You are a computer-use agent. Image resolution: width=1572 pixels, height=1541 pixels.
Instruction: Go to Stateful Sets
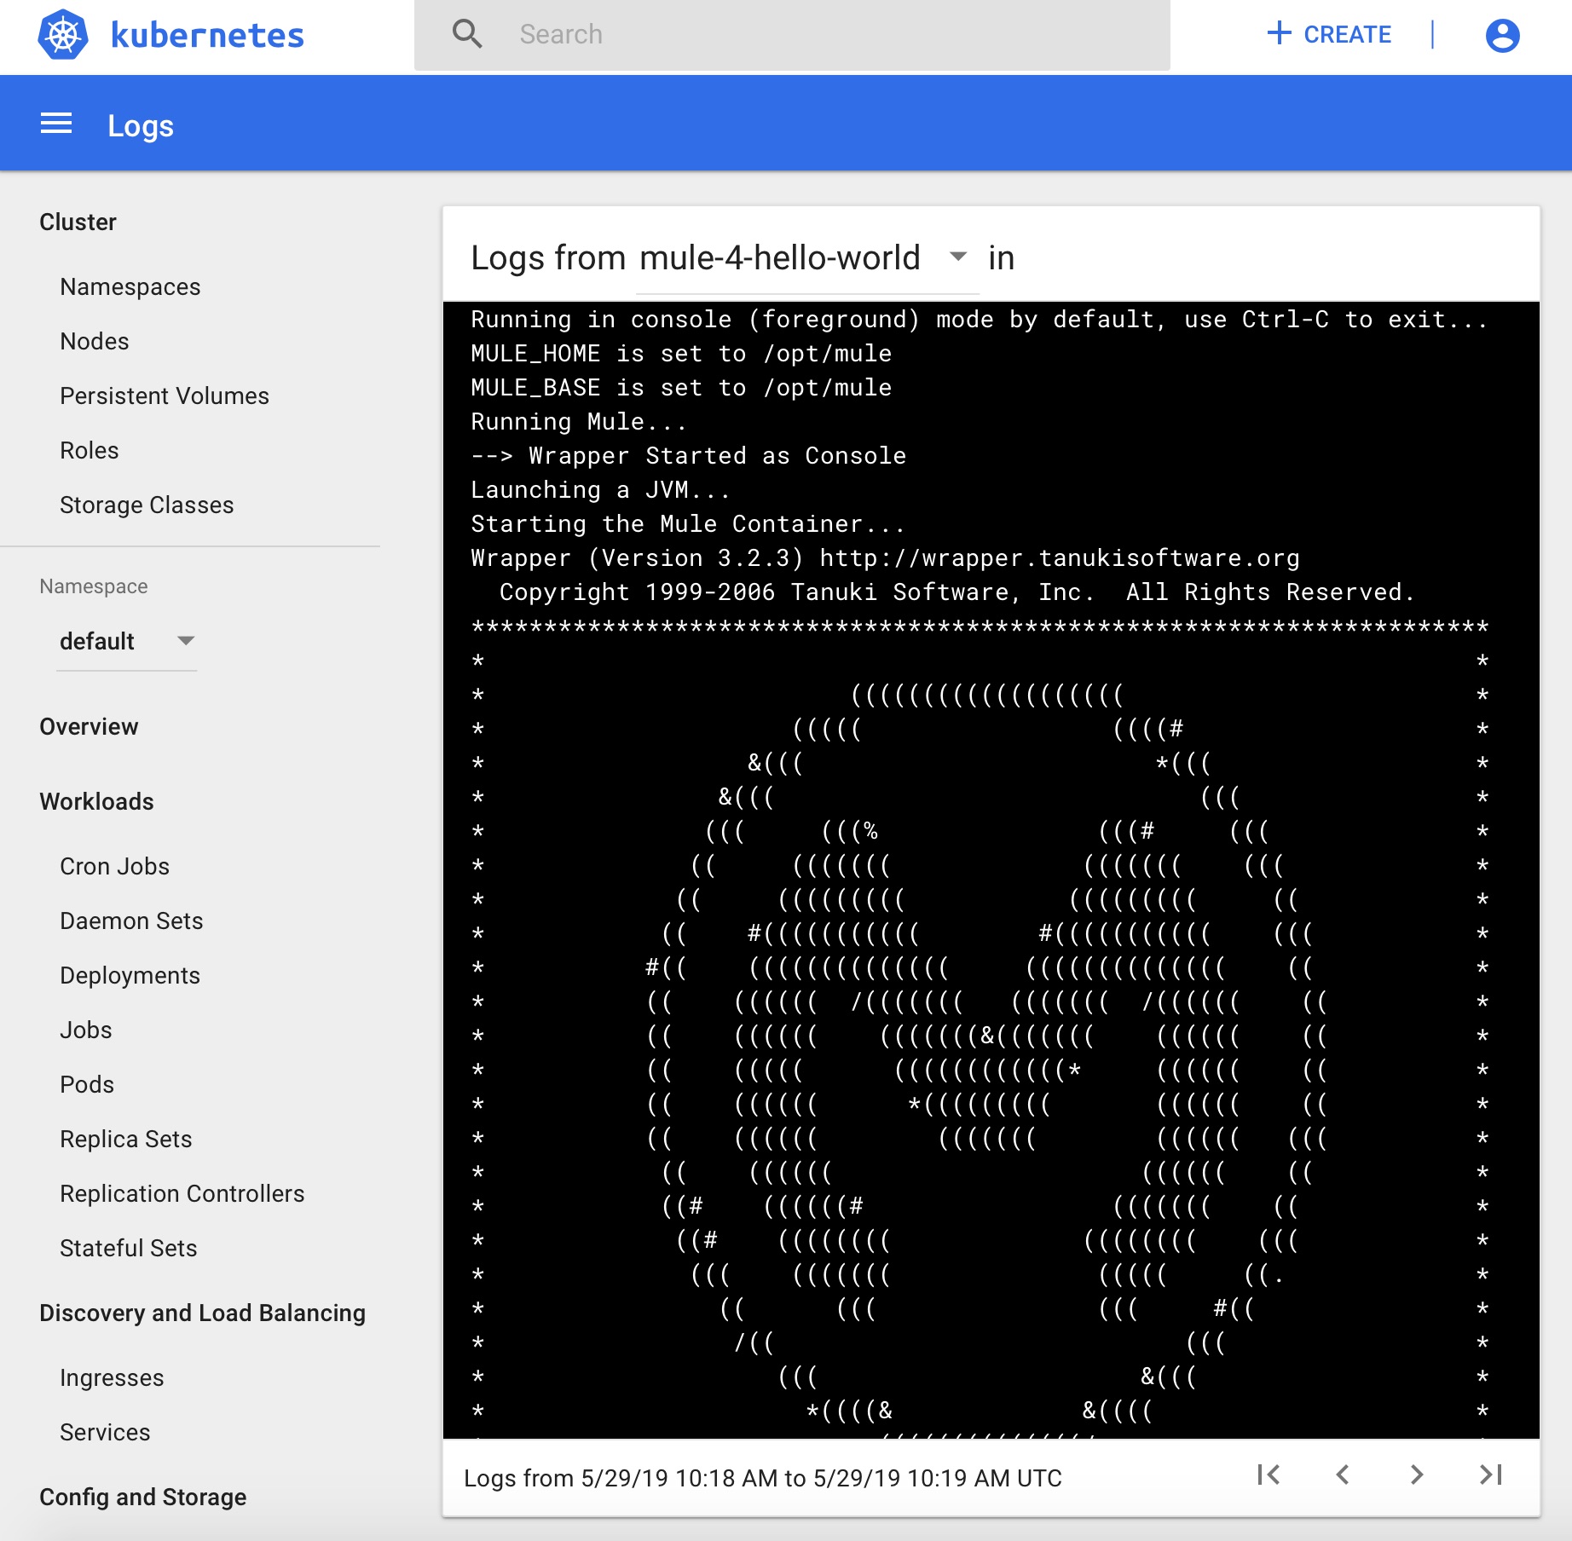click(129, 1249)
